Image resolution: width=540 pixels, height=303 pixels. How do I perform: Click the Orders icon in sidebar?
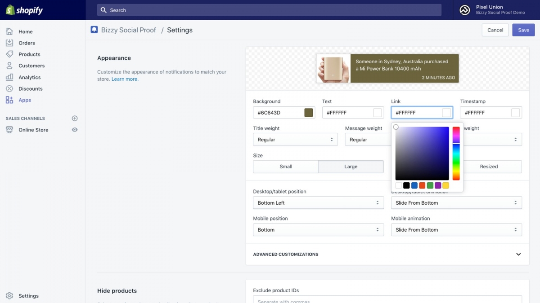pos(9,43)
